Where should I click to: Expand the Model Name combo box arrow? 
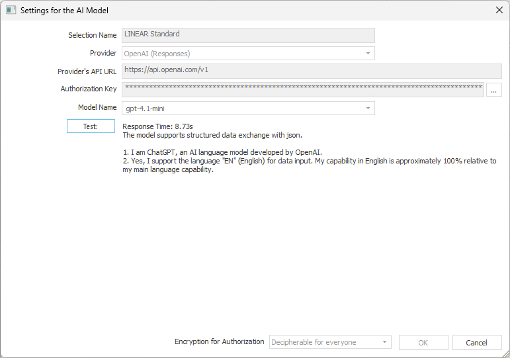pos(368,109)
